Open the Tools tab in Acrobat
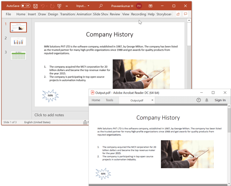The height and width of the screenshot is (186, 231). point(110,100)
